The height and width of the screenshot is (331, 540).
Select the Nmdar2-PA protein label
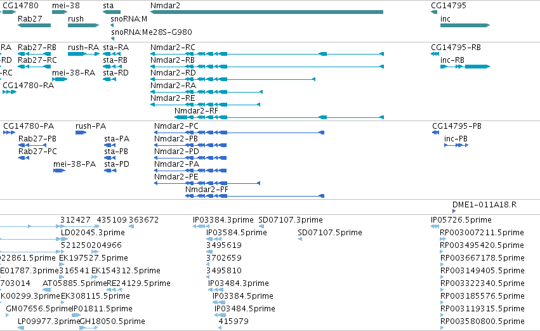click(x=176, y=164)
